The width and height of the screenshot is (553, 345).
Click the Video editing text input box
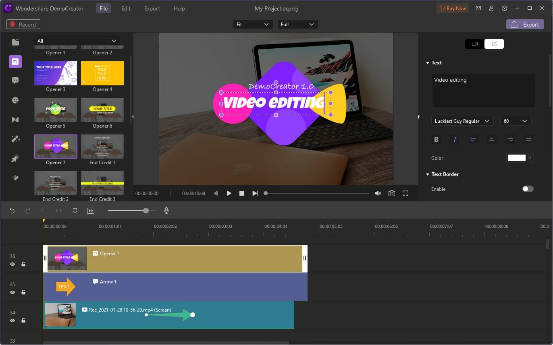tap(484, 91)
